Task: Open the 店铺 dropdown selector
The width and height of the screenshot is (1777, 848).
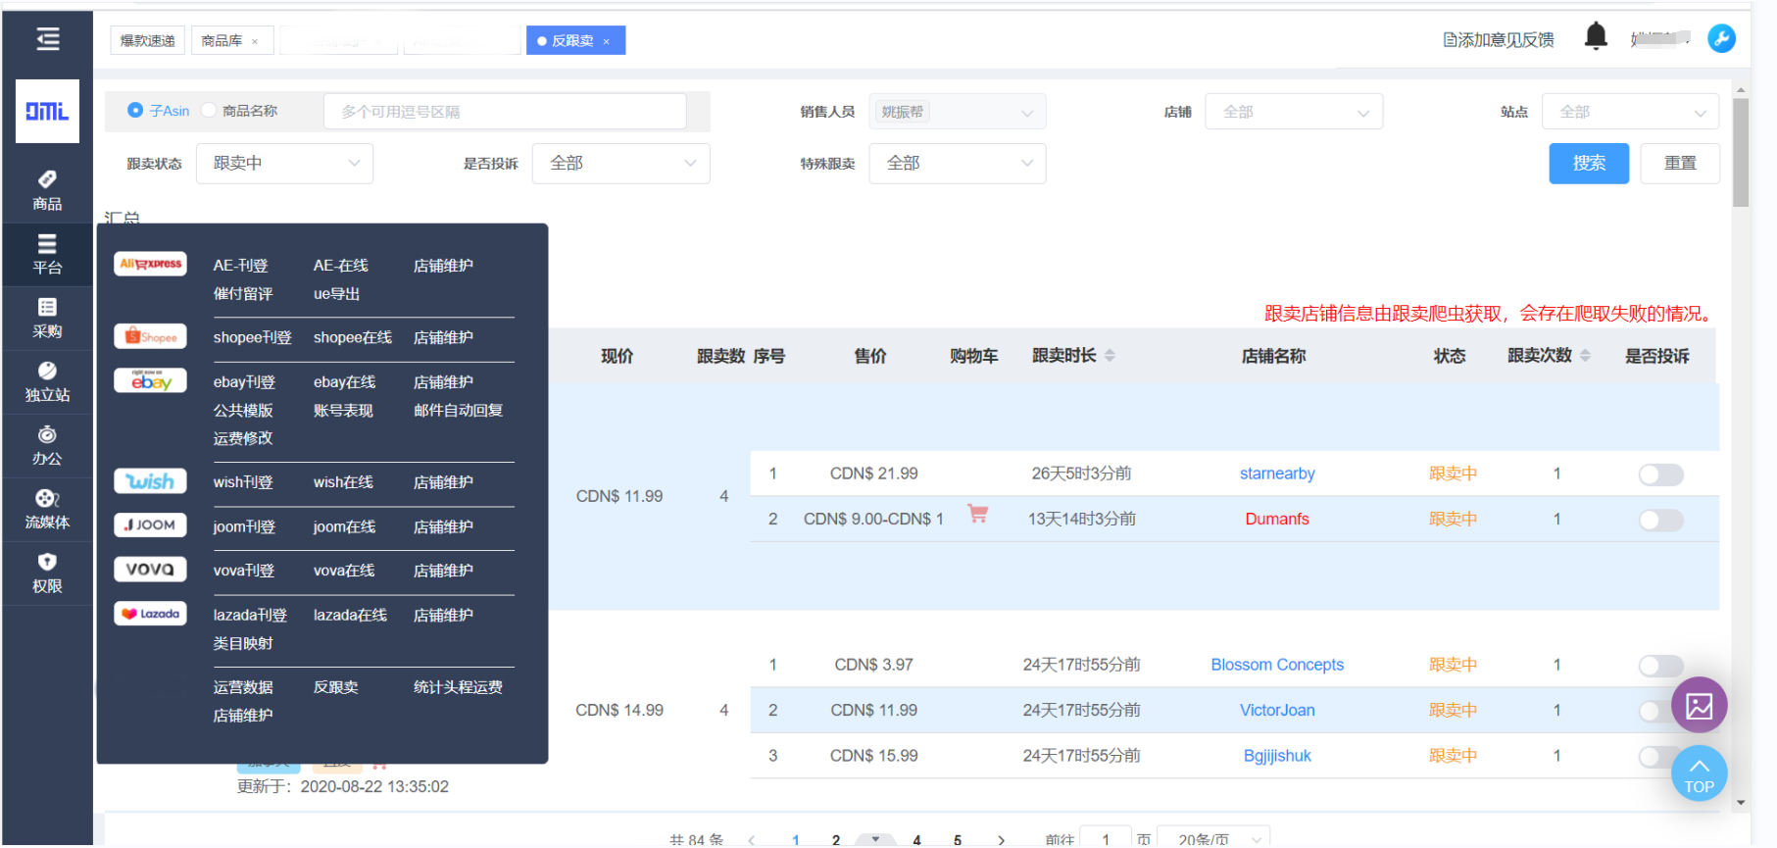Action: [1293, 112]
